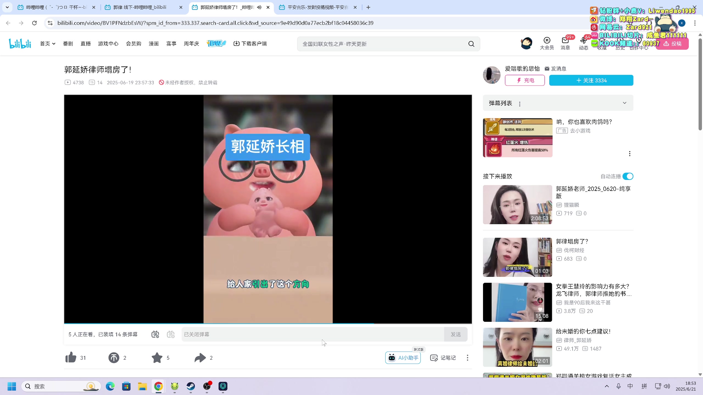Viewport: 703px width, 395px height.
Task: Open danmaku settings icon next to toggle
Action: click(x=171, y=334)
